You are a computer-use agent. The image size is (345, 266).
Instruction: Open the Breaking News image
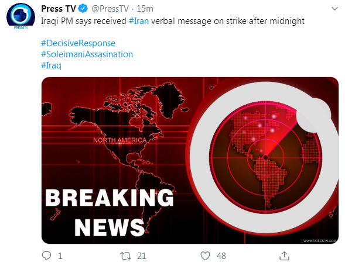click(x=190, y=160)
